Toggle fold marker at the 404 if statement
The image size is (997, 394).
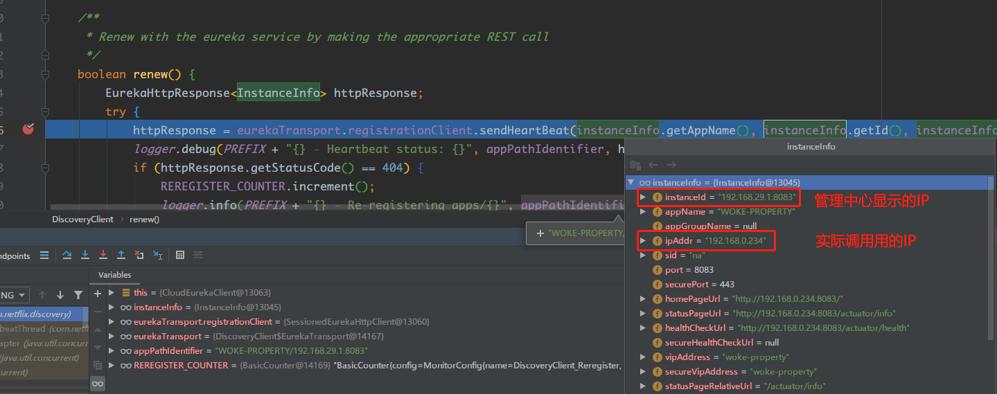(x=45, y=168)
